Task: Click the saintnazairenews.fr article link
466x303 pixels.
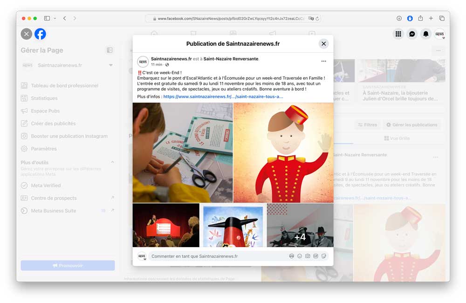Action: click(223, 96)
